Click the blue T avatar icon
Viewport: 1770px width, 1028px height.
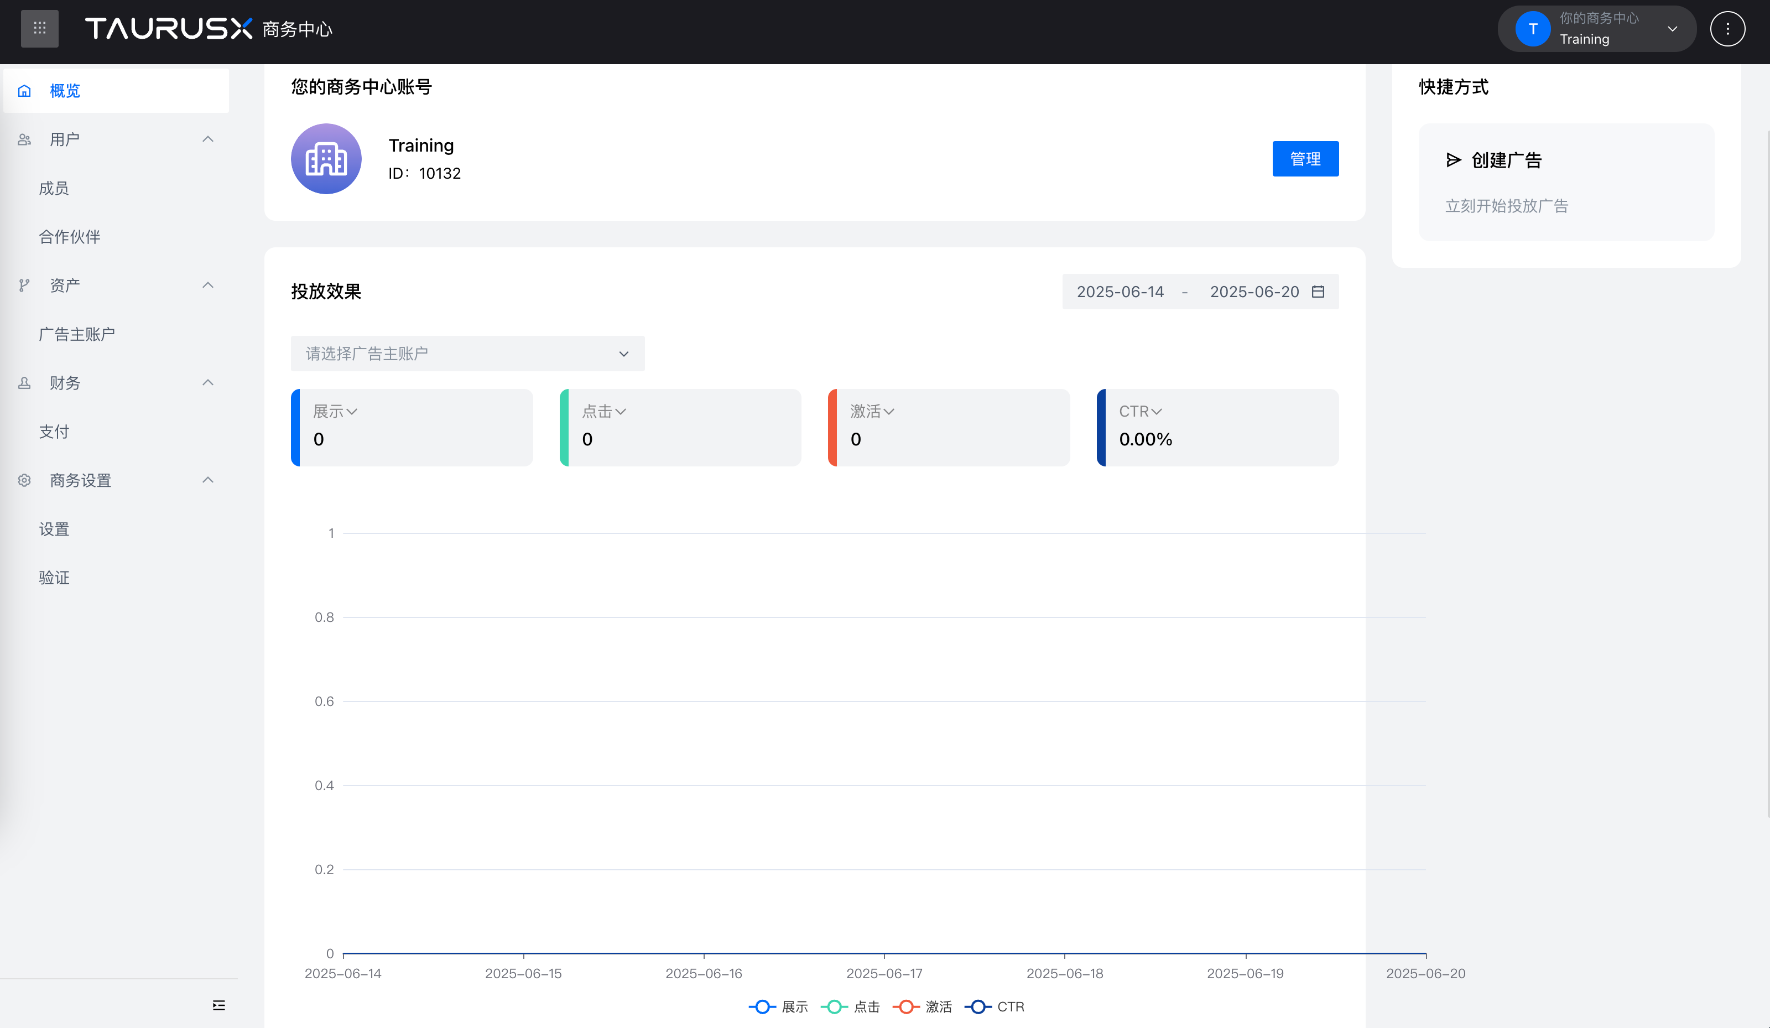pos(1533,29)
